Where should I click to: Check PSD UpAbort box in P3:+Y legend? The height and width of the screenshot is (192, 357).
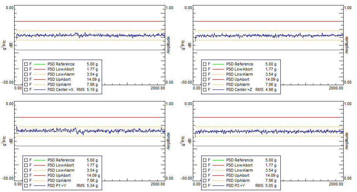tap(205, 175)
